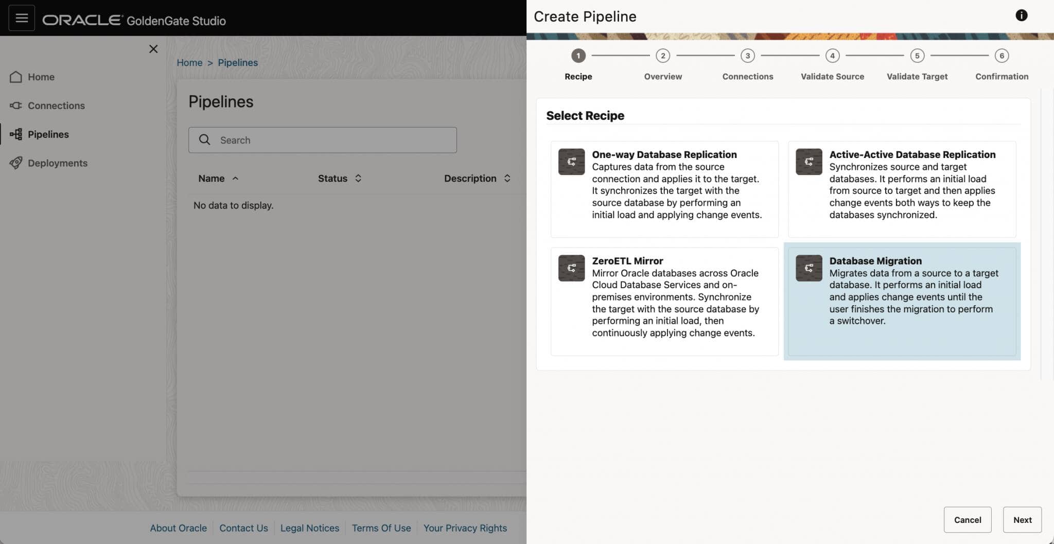Jump to step 4 Validate Source

(832, 56)
